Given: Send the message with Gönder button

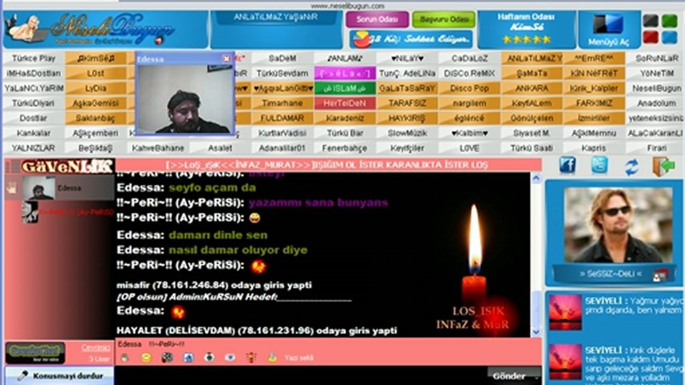Looking at the screenshot, I should pyautogui.click(x=513, y=376).
